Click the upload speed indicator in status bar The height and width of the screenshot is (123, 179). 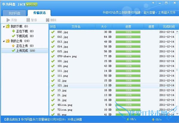157,119
